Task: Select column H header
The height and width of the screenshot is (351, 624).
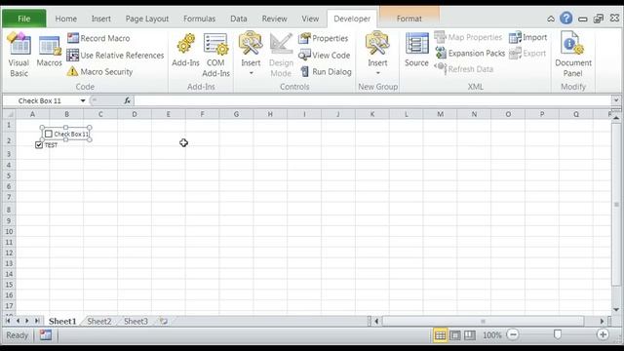Action: [x=270, y=114]
